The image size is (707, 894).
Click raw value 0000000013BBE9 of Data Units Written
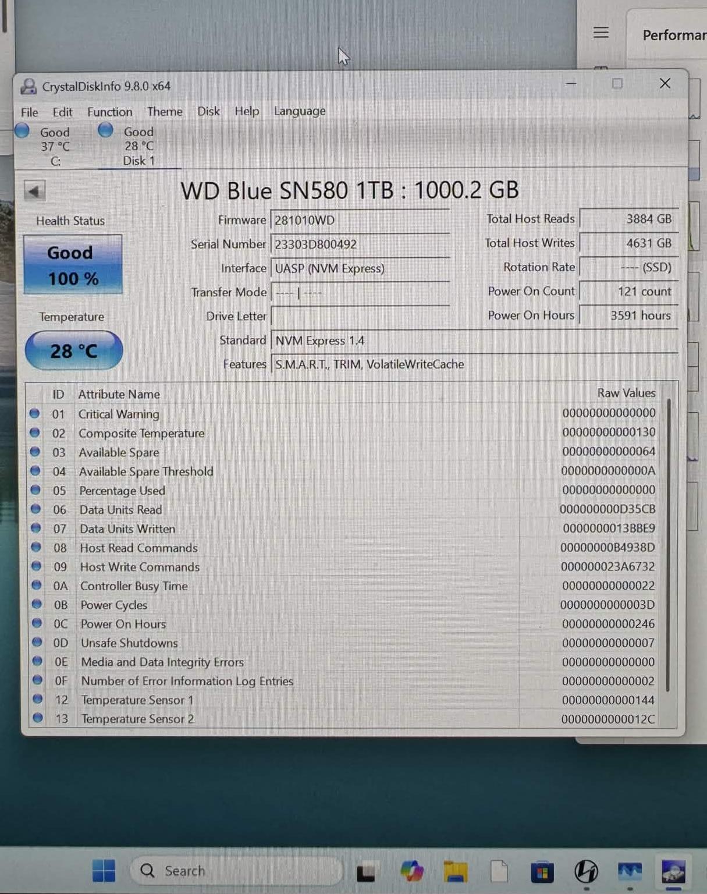point(609,528)
